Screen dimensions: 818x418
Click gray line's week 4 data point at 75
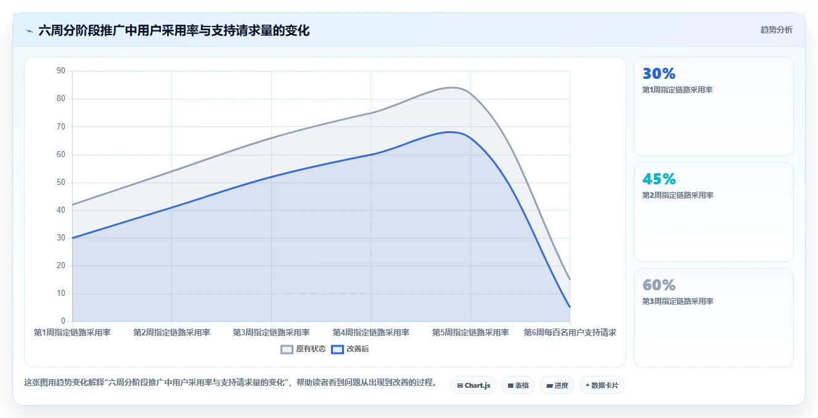coord(371,113)
